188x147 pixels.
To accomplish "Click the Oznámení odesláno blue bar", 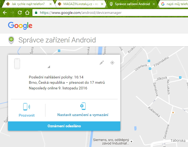I will click(64, 126).
